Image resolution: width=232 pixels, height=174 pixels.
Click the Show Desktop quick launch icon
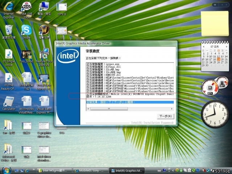pos(16,171)
